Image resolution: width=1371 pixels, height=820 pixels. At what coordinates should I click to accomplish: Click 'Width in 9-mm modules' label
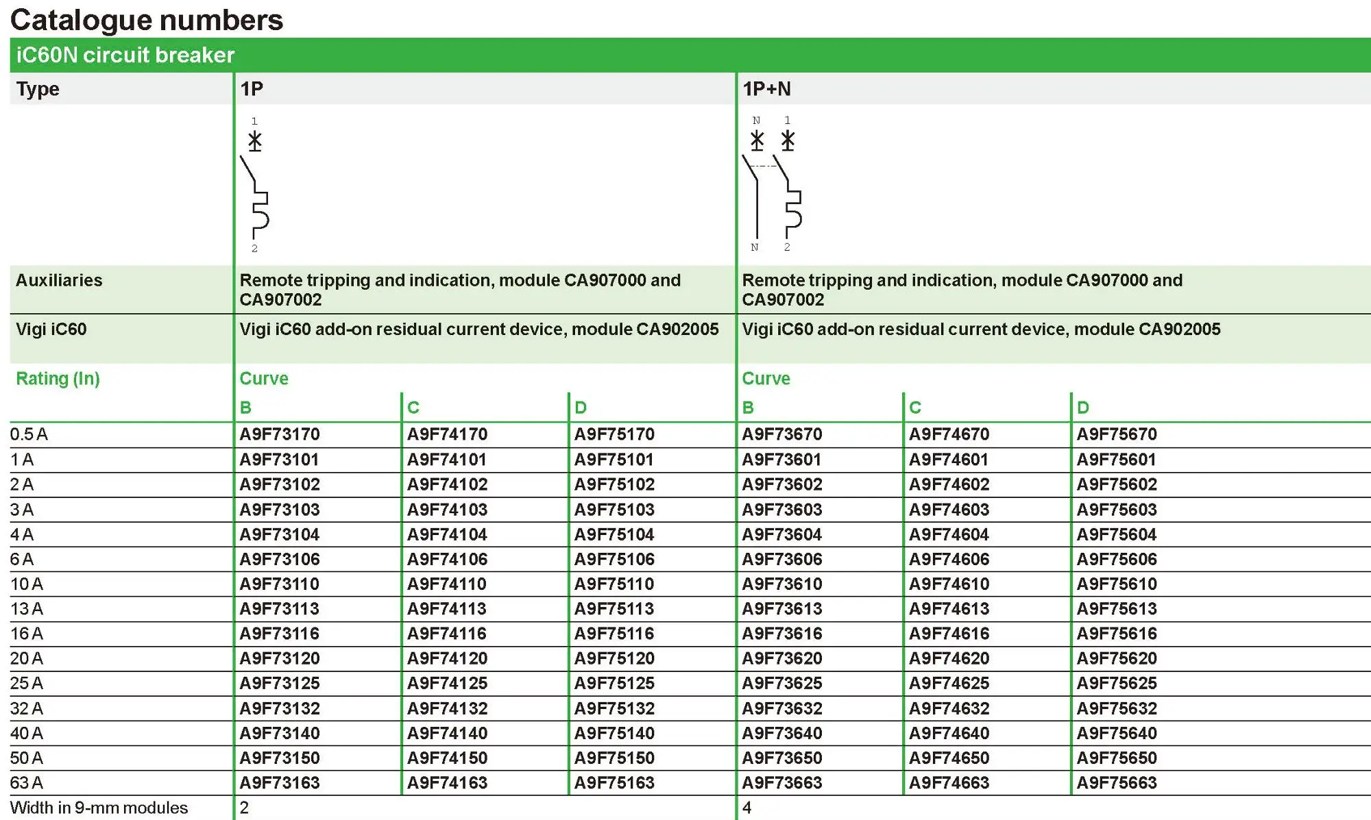point(99,808)
